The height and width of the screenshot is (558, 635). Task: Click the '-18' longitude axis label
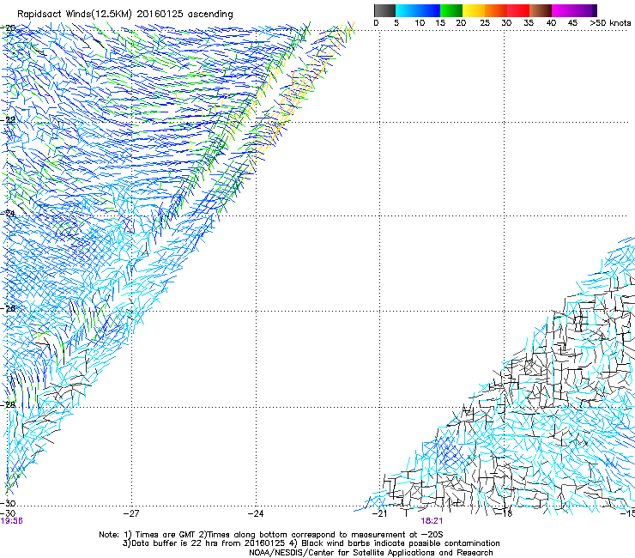(505, 513)
